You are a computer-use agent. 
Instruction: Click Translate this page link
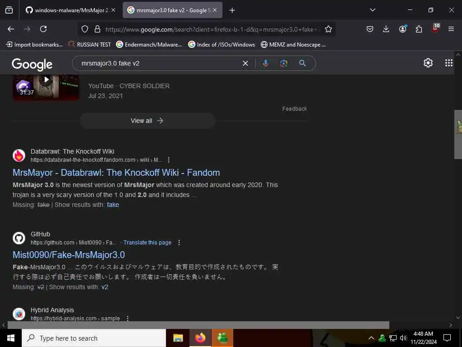[x=147, y=243]
